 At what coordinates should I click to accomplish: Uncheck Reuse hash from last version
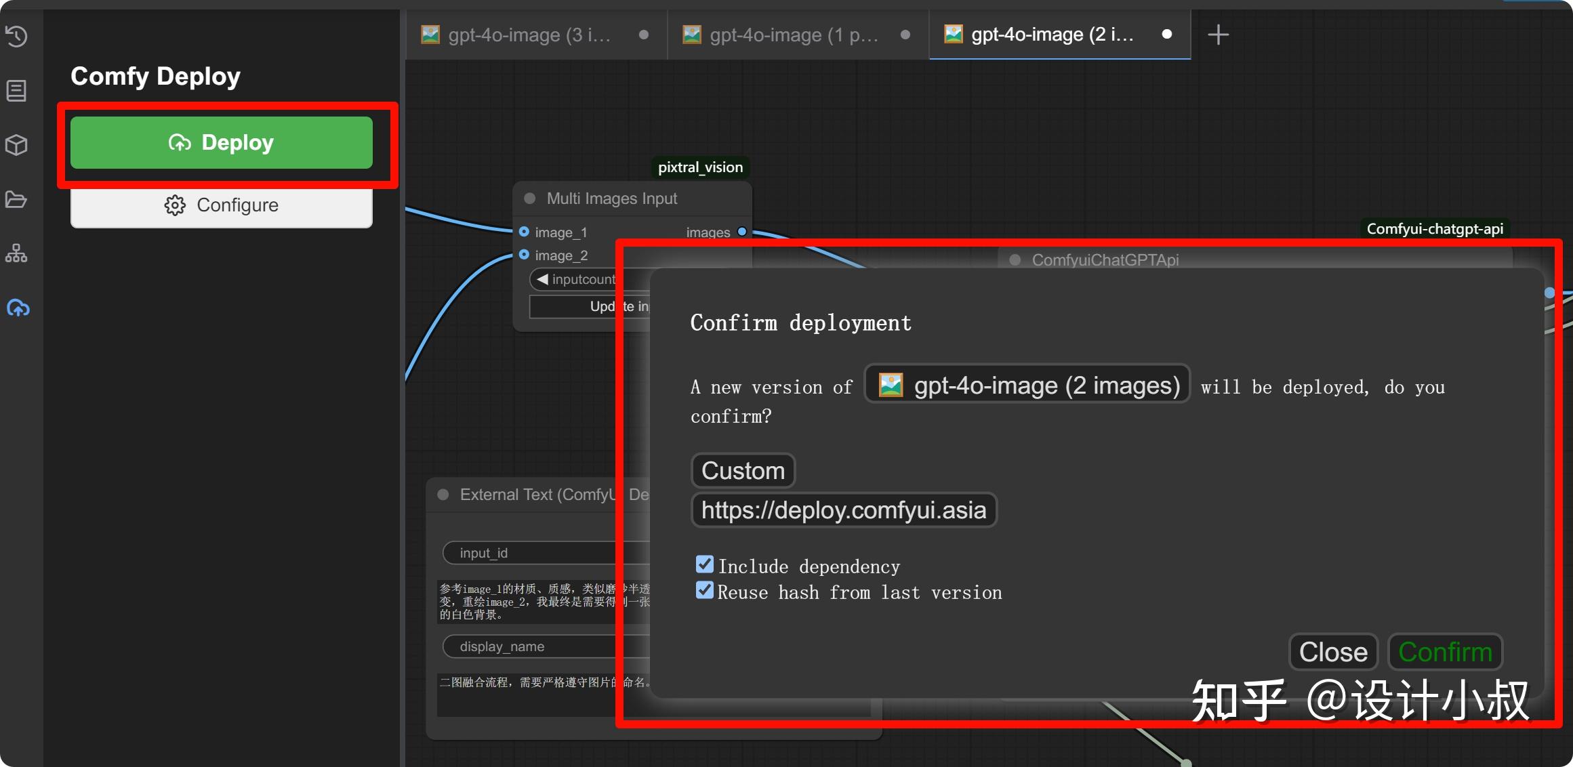[705, 591]
